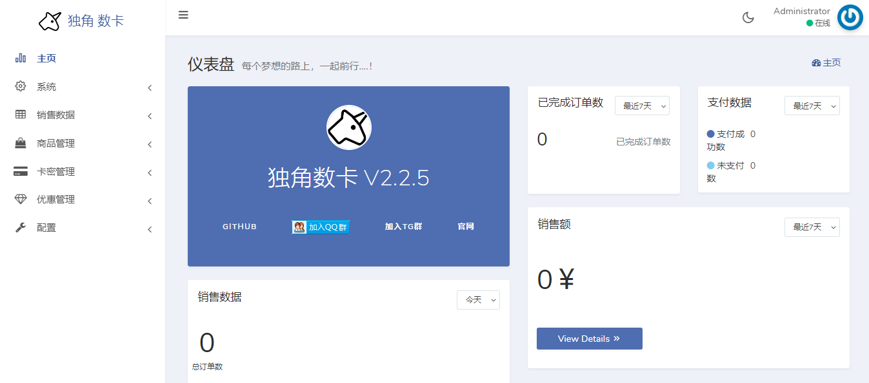
Task: Open the 今天 dropdown in 销售数据 card
Action: coord(478,299)
